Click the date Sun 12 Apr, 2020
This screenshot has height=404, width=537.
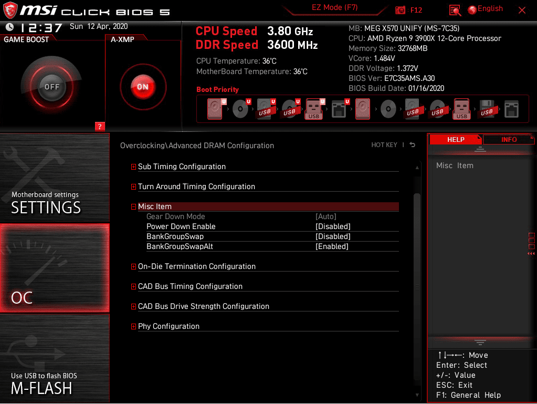tap(99, 26)
